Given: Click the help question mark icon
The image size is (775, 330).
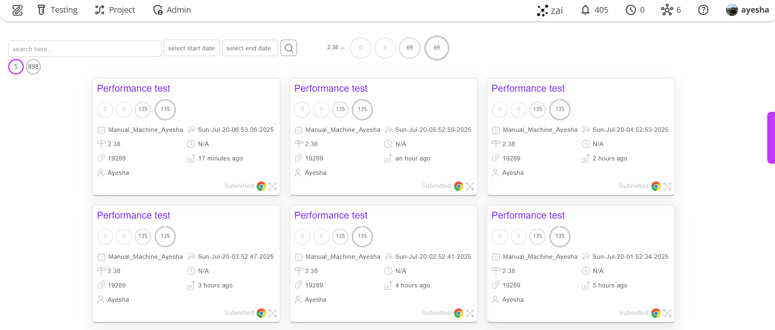Looking at the screenshot, I should tap(703, 10).
